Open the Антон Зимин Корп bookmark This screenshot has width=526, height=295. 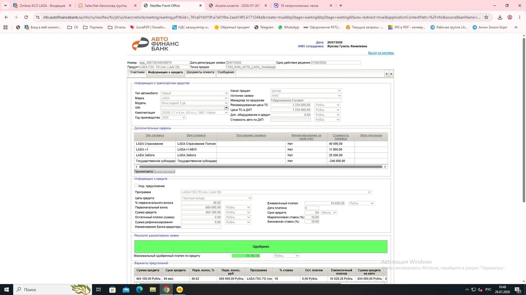(490, 27)
